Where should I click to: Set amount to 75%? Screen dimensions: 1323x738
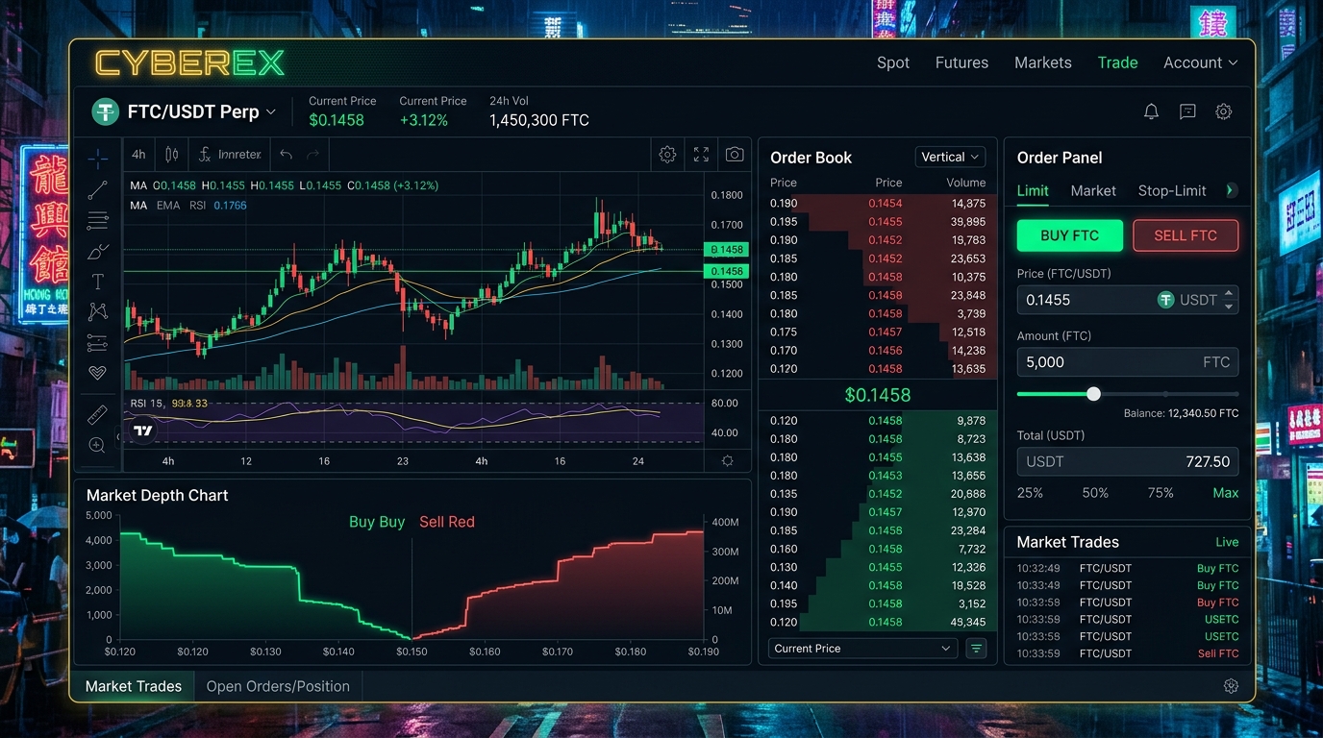tap(1161, 493)
